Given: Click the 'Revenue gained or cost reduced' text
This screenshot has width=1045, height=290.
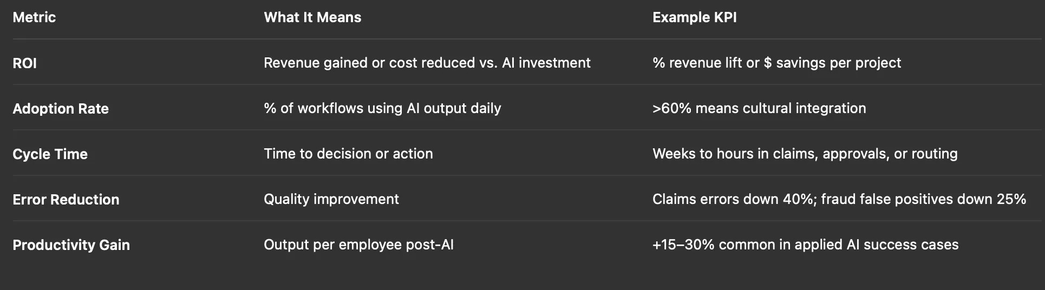Looking at the screenshot, I should click(369, 63).
